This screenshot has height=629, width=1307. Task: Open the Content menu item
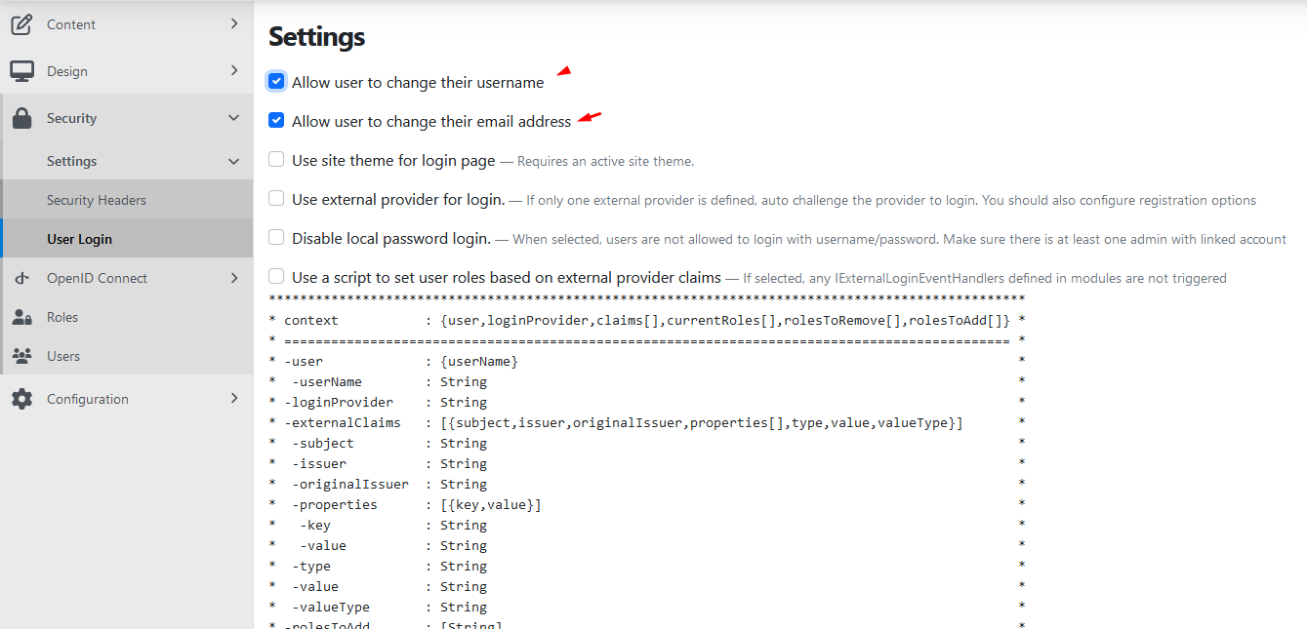pos(126,24)
